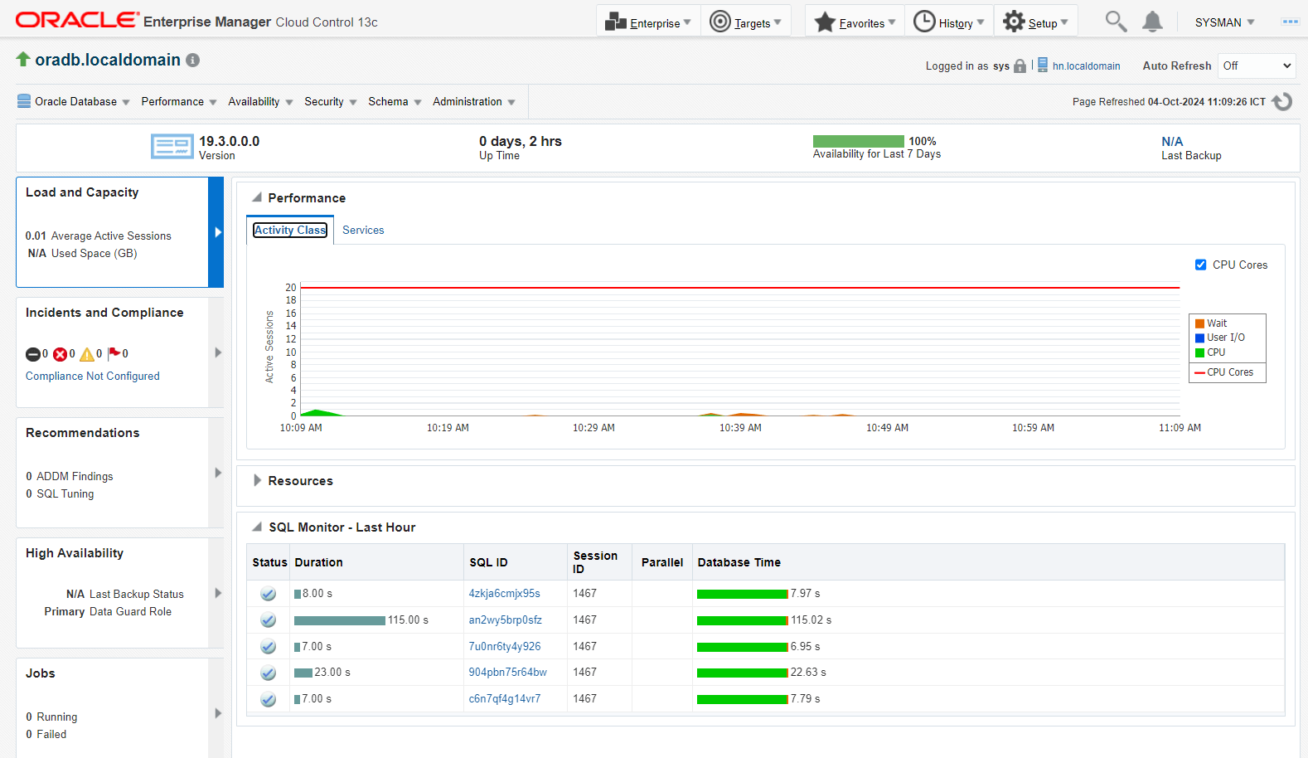The image size is (1308, 758).
Task: Open the Availability menu
Action: click(x=260, y=101)
